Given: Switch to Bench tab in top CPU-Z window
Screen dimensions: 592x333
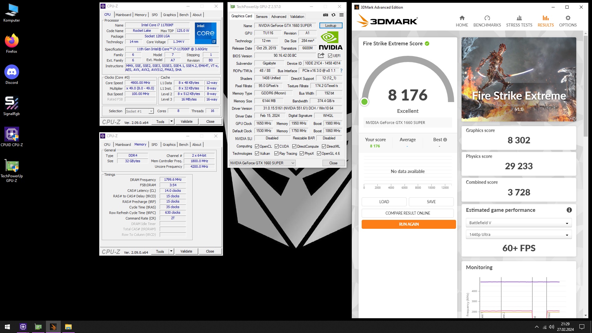Looking at the screenshot, I should [184, 15].
